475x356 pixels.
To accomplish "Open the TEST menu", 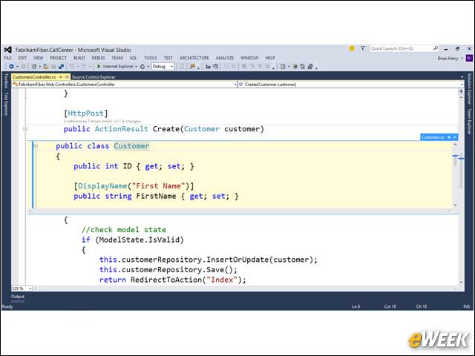I will pos(168,58).
